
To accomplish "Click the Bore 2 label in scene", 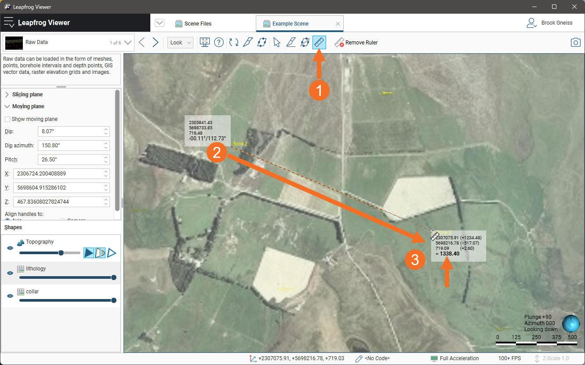I will tap(240, 144).
